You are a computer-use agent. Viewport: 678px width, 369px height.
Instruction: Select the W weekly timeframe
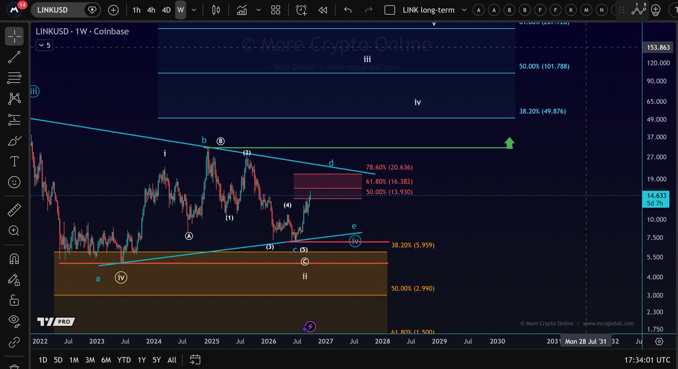180,10
